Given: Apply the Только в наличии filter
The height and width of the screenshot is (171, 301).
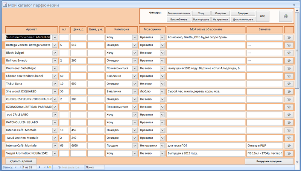Looking at the screenshot, I should coord(179,13).
